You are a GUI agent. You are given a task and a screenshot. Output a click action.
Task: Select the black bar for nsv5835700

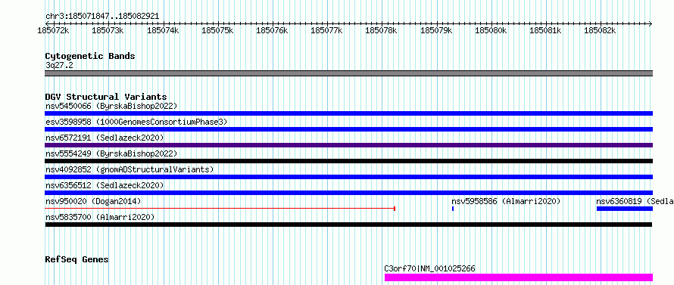point(348,225)
